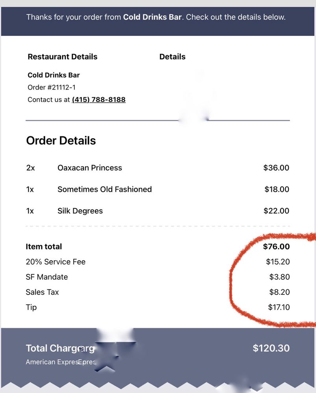The height and width of the screenshot is (393, 316).
Task: Click the American Express payment text
Action: point(51,362)
